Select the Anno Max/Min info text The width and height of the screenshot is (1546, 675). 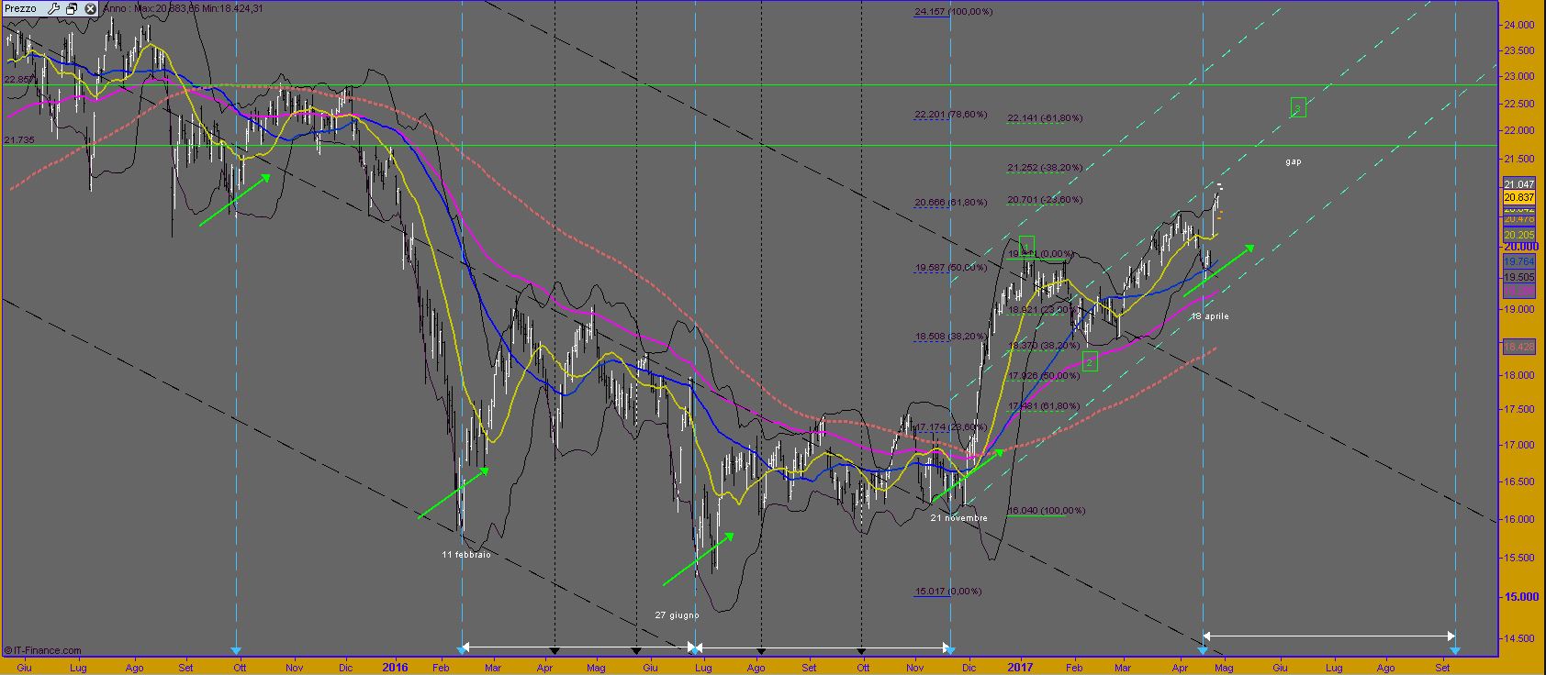[182, 8]
